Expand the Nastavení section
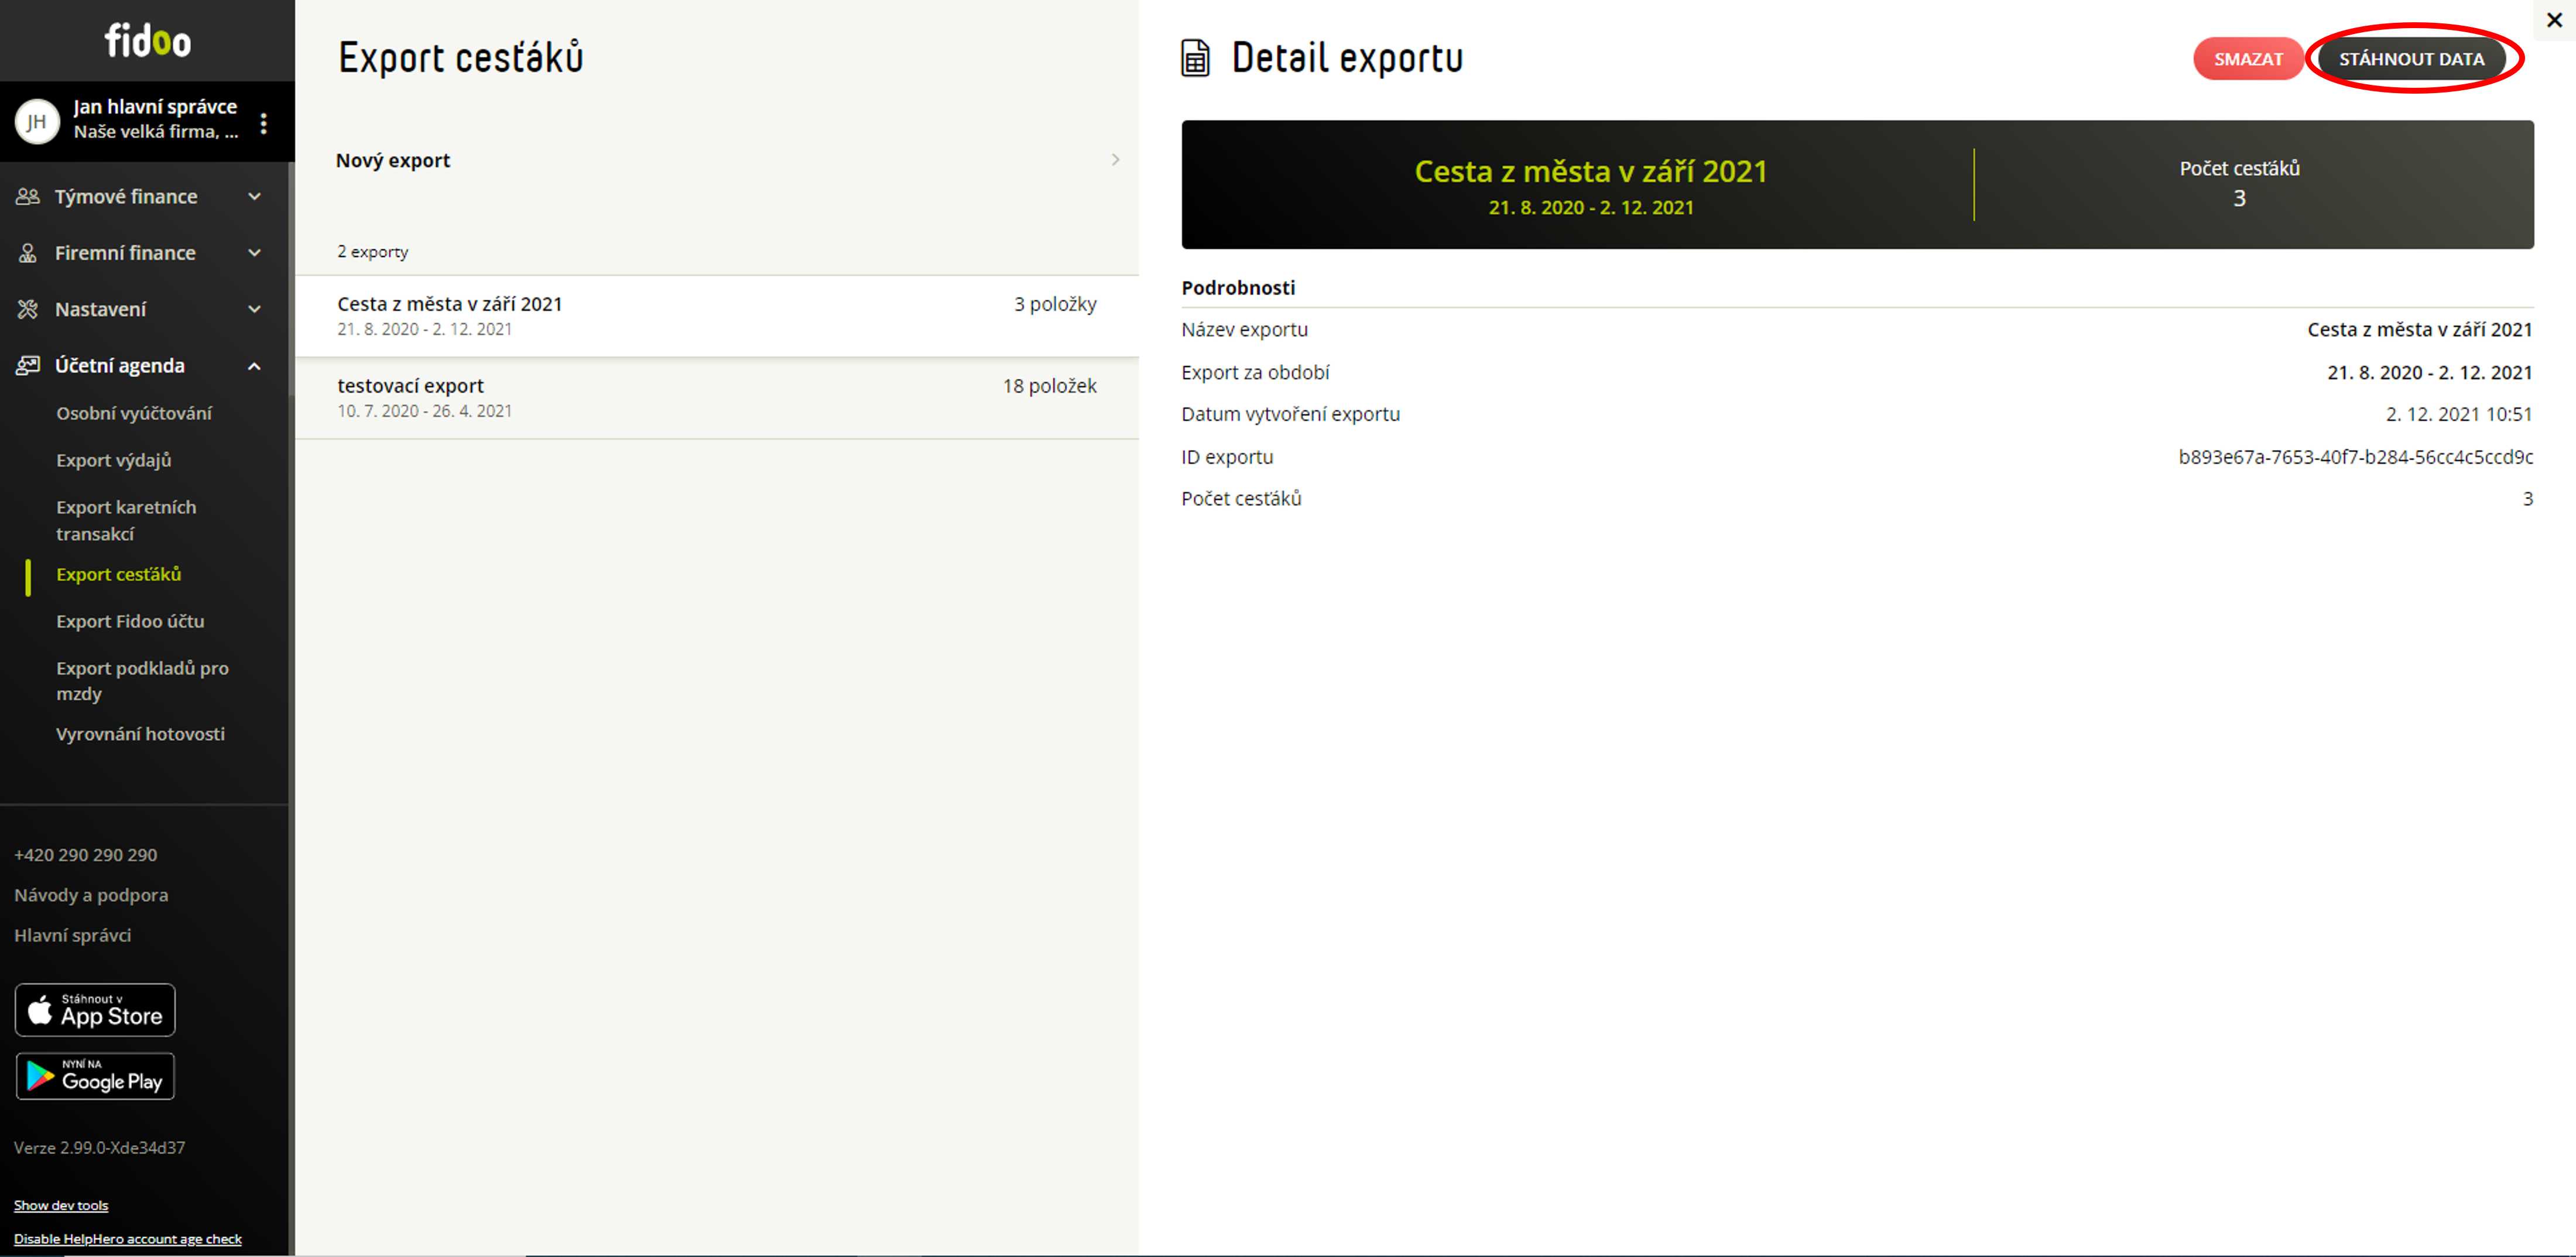Screen dimensions: 2576x1257 click(x=255, y=309)
